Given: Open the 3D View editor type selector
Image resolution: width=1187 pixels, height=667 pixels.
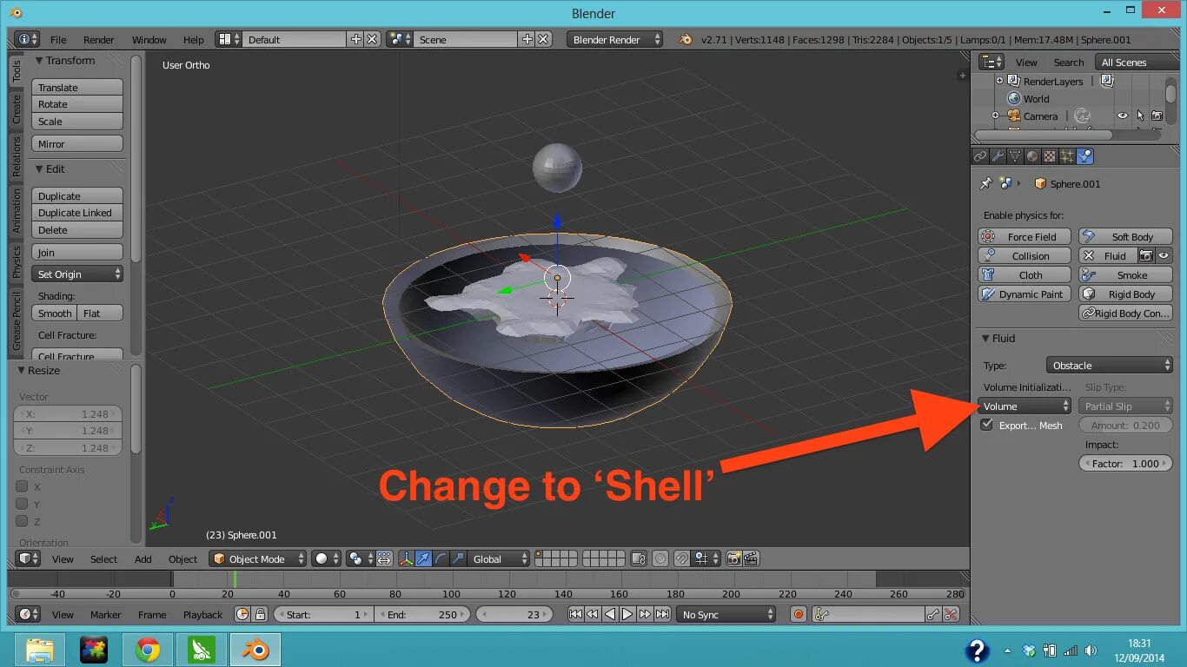Looking at the screenshot, I should (28, 558).
